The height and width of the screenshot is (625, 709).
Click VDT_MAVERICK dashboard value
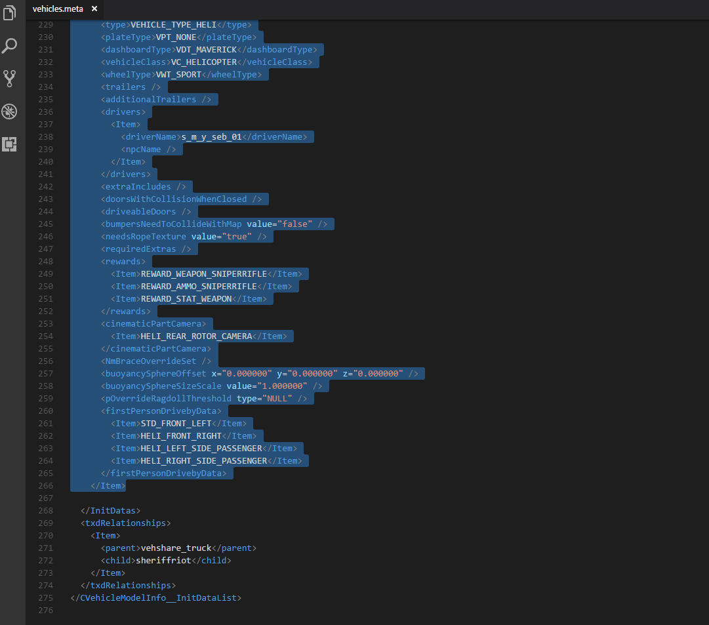[x=206, y=50]
